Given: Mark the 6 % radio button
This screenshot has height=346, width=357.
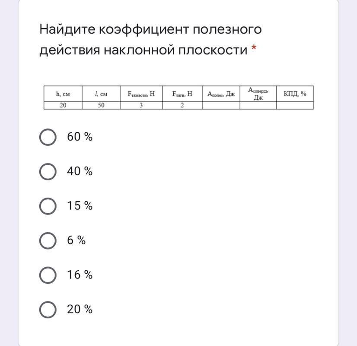Looking at the screenshot, I should point(48,240).
